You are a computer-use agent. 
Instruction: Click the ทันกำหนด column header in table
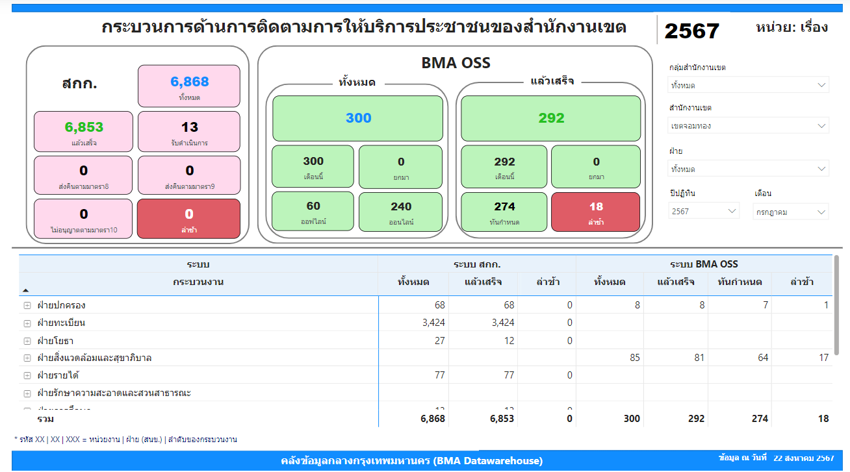739,282
